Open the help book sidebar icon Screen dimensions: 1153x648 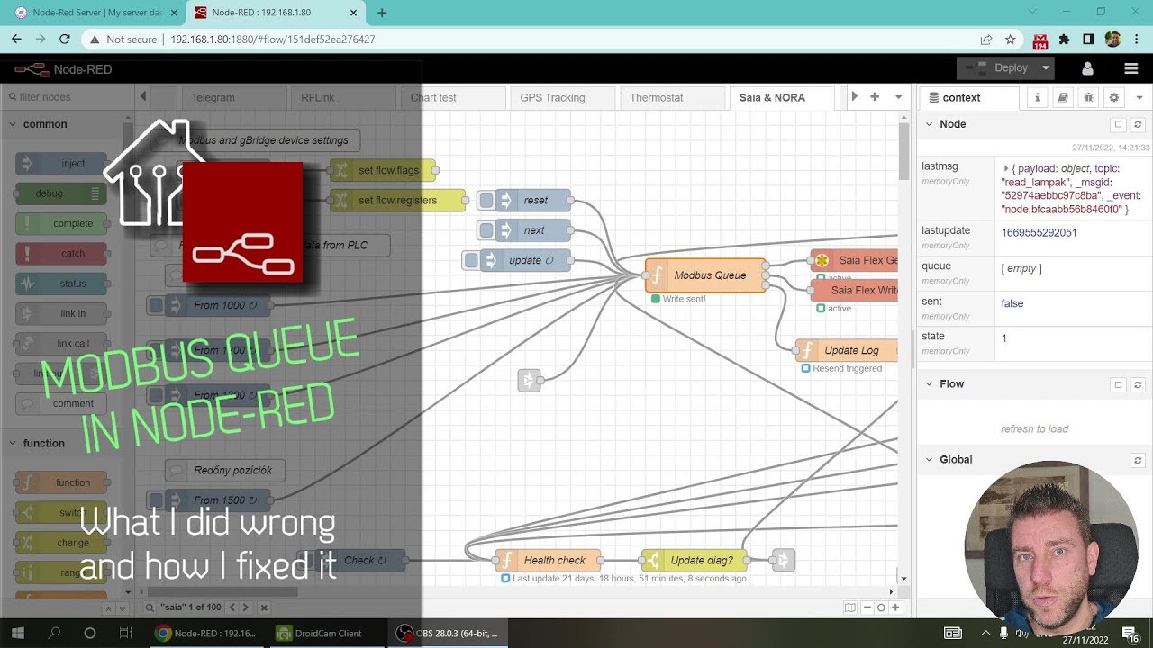pos(1063,97)
